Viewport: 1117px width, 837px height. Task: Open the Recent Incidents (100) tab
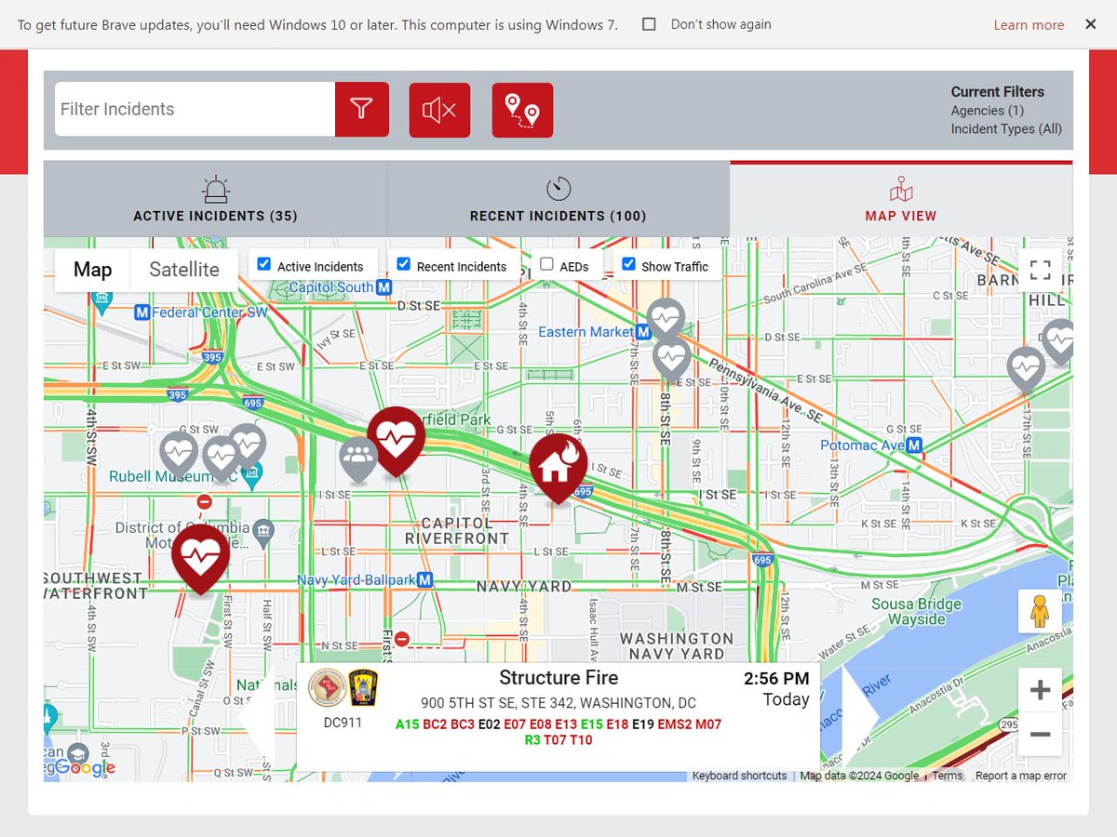point(558,199)
